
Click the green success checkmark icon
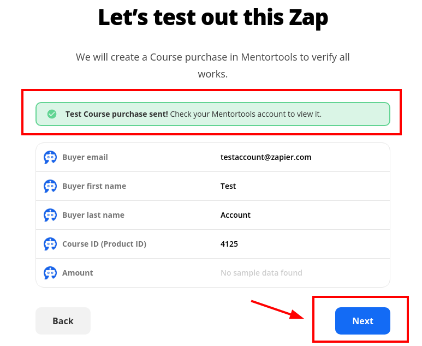(x=52, y=114)
